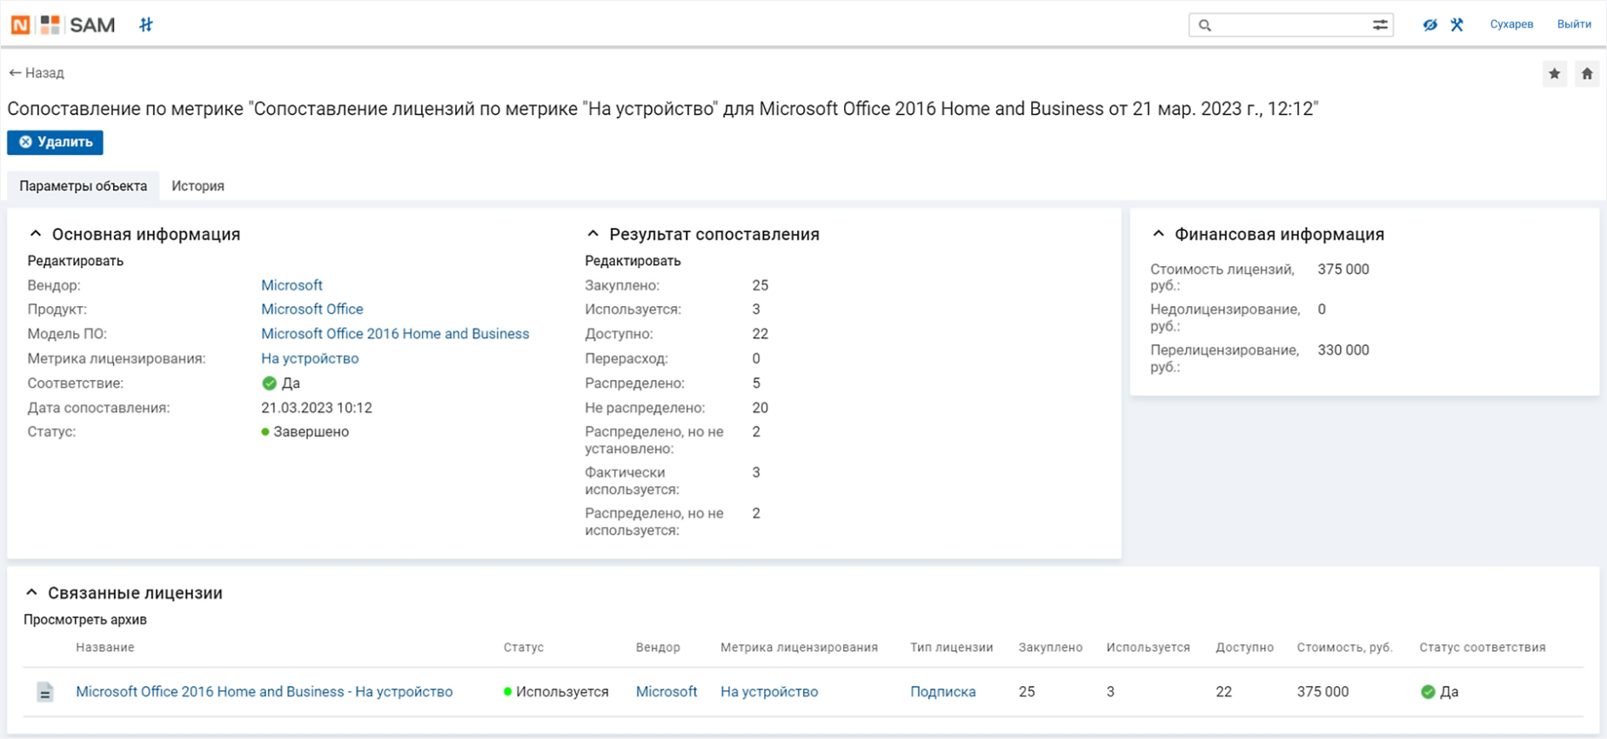The height and width of the screenshot is (739, 1607).
Task: Click status Завершено value
Action: click(311, 432)
